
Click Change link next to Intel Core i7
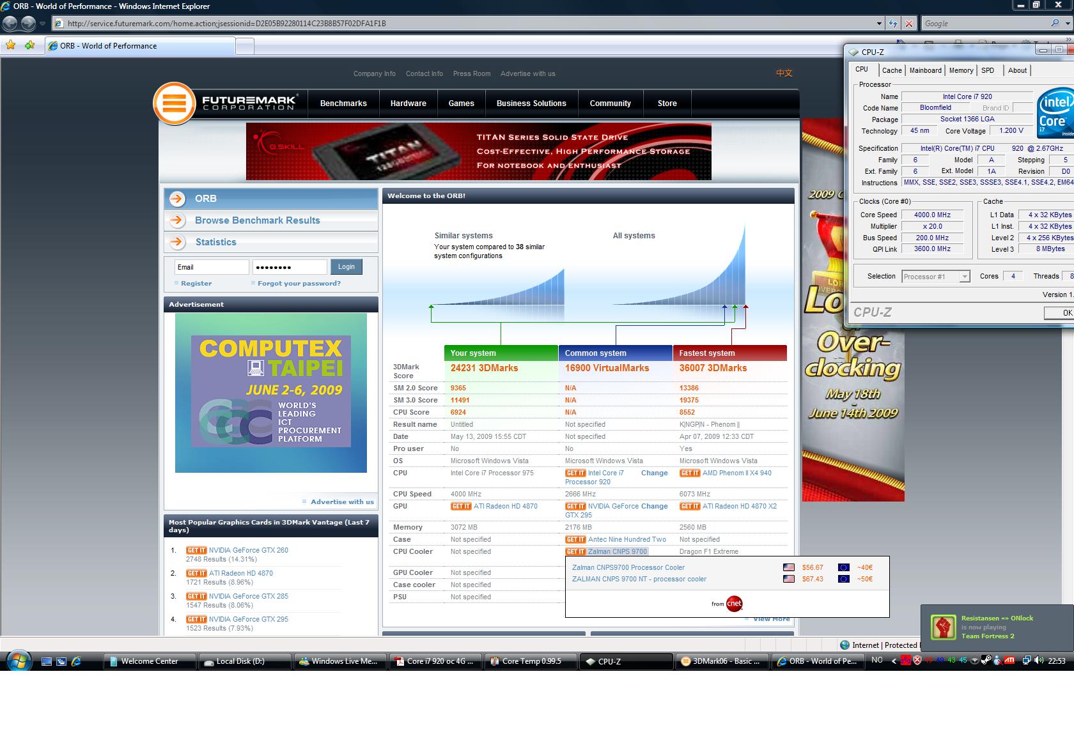[x=654, y=473]
